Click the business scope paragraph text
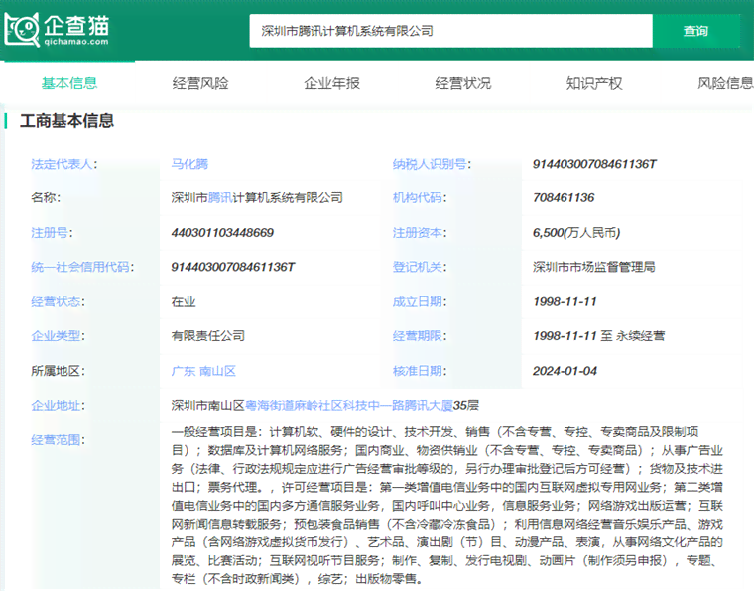 [x=447, y=506]
